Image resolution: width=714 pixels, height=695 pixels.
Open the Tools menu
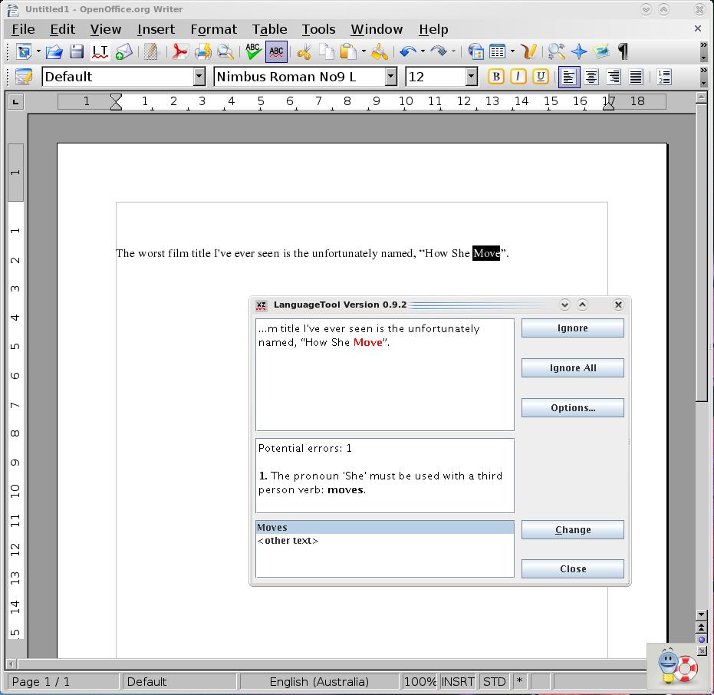coord(318,29)
